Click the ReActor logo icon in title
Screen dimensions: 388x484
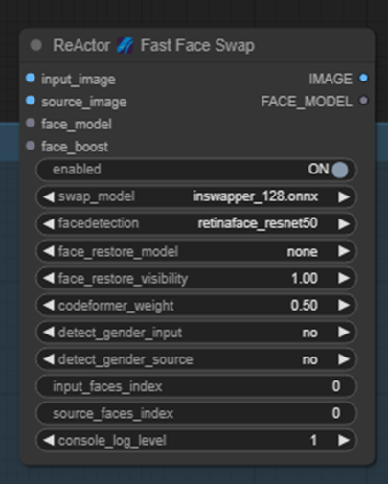click(x=125, y=45)
